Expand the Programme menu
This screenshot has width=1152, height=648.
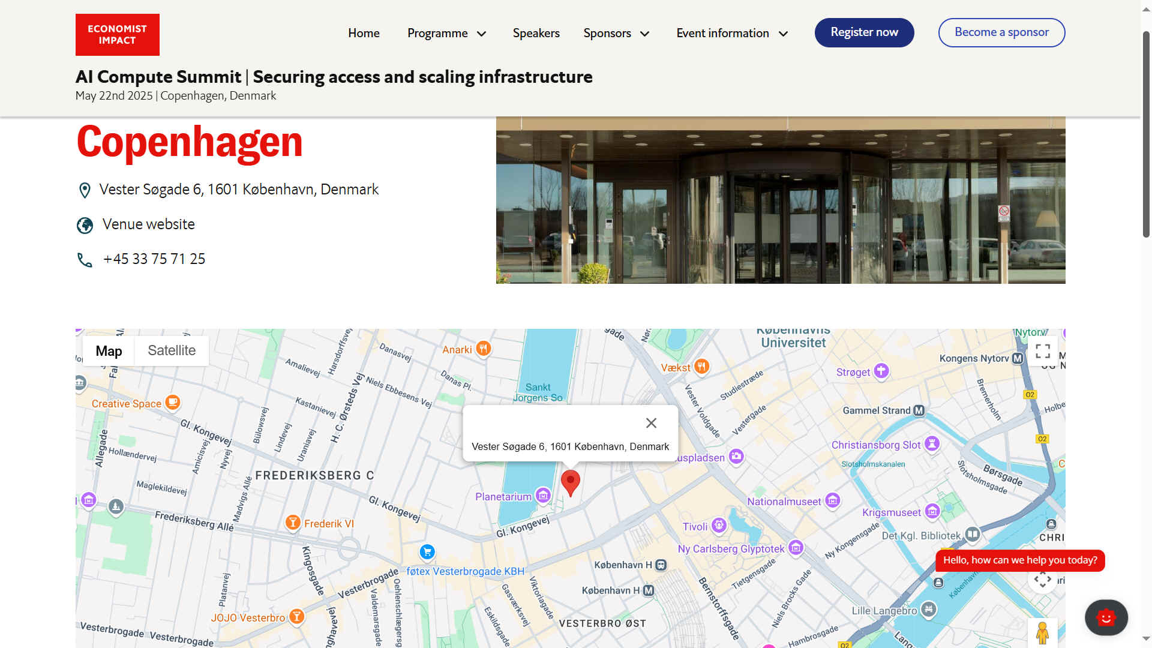(446, 33)
